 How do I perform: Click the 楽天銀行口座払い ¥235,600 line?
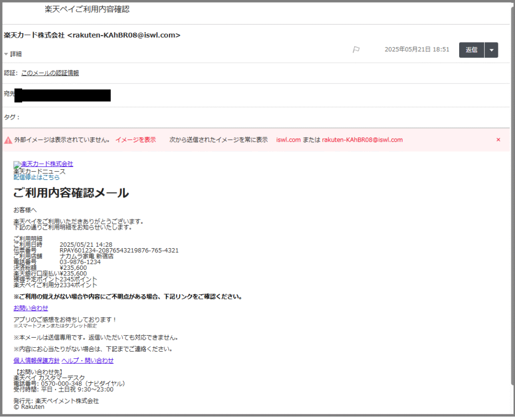pyautogui.click(x=50, y=274)
